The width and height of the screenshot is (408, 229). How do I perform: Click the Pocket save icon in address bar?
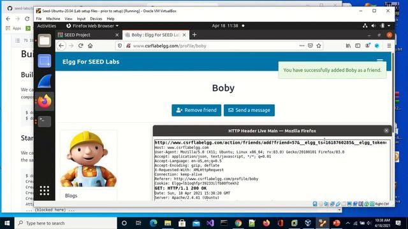[310, 46]
